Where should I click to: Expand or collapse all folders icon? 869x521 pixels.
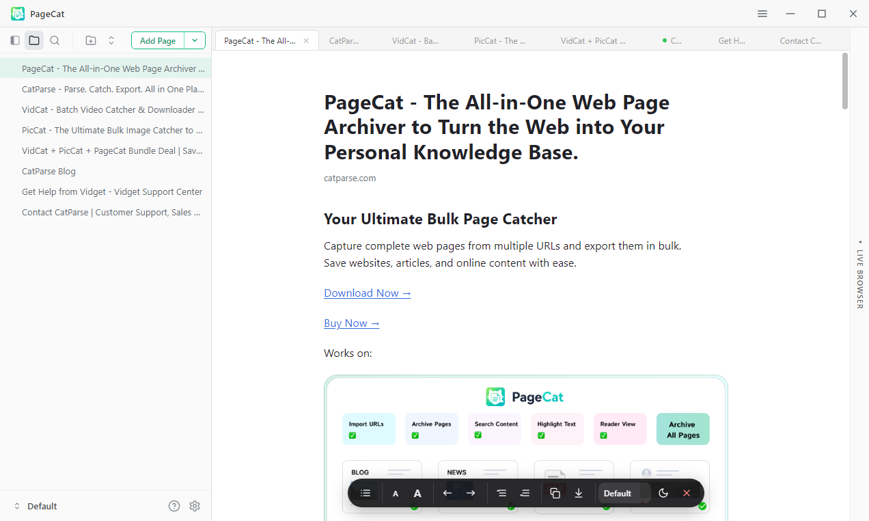[111, 40]
